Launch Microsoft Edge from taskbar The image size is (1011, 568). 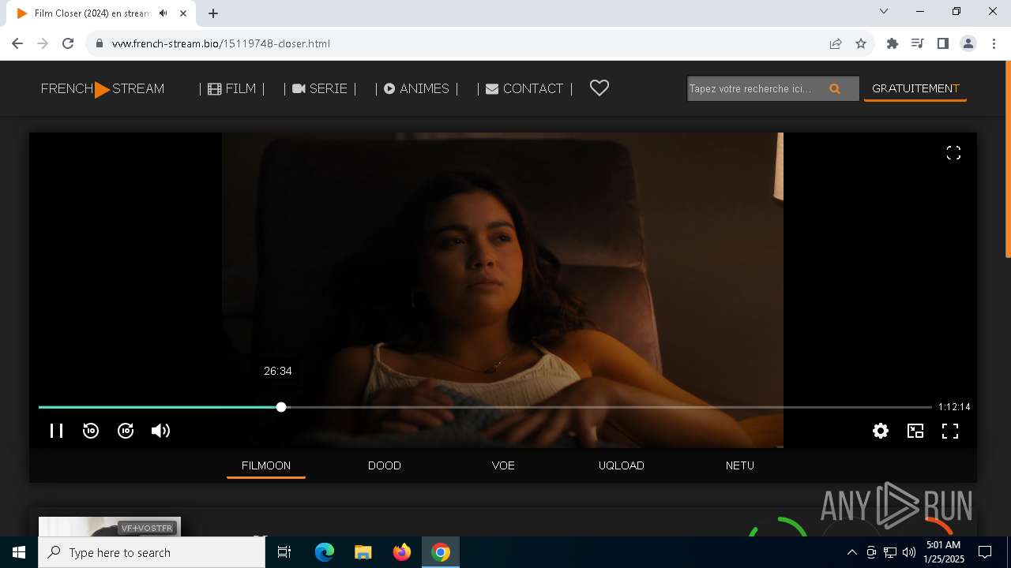coord(325,552)
